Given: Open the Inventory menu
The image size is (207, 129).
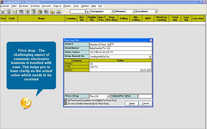Looking at the screenshot, I should (x=35, y=6).
